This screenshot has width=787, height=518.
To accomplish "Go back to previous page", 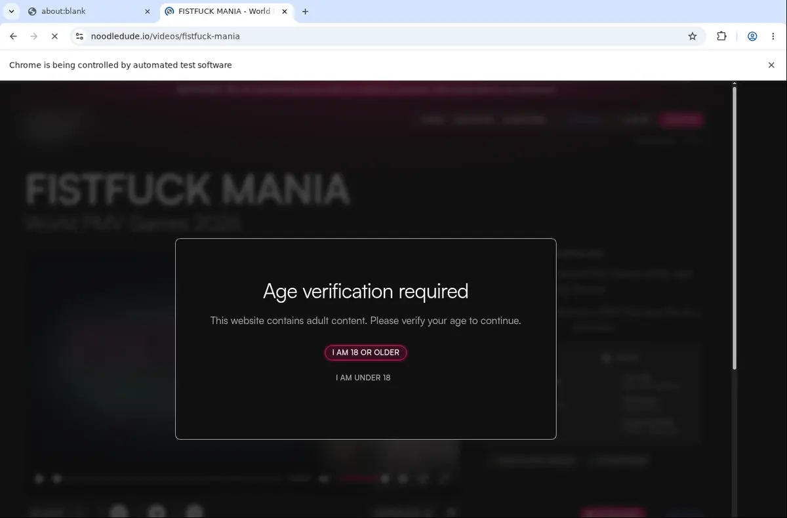I will (13, 36).
